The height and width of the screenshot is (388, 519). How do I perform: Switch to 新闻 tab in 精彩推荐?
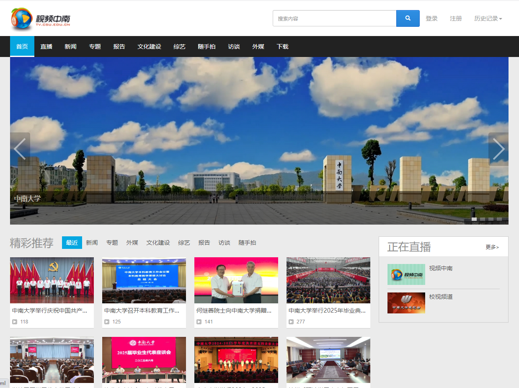tap(92, 243)
